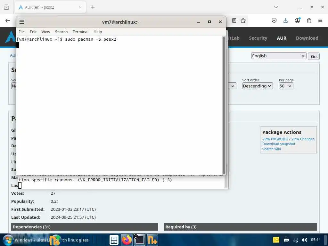Click the View PKGBUILD link
The width and height of the screenshot is (328, 246).
(275, 139)
